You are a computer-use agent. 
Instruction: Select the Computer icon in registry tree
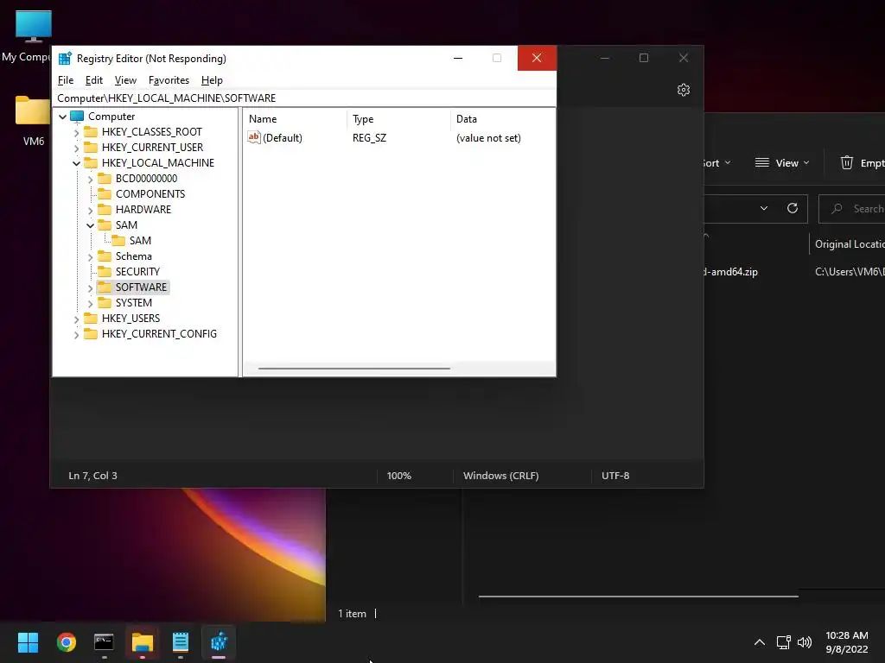(77, 117)
